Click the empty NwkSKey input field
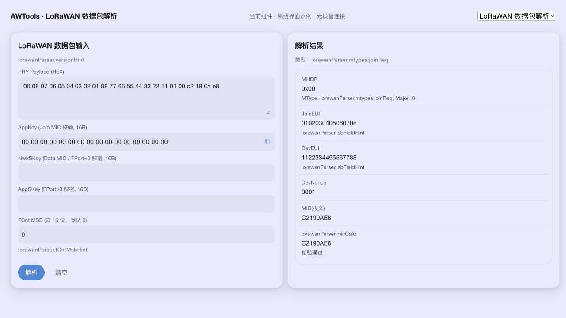The image size is (566, 318). [147, 173]
